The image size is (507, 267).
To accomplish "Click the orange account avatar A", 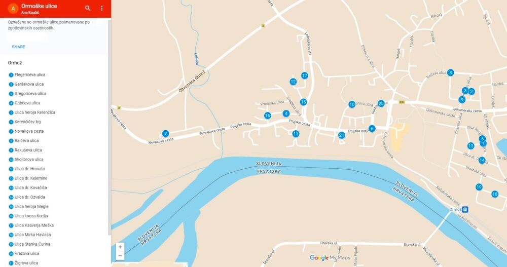I will pyautogui.click(x=13, y=9).
